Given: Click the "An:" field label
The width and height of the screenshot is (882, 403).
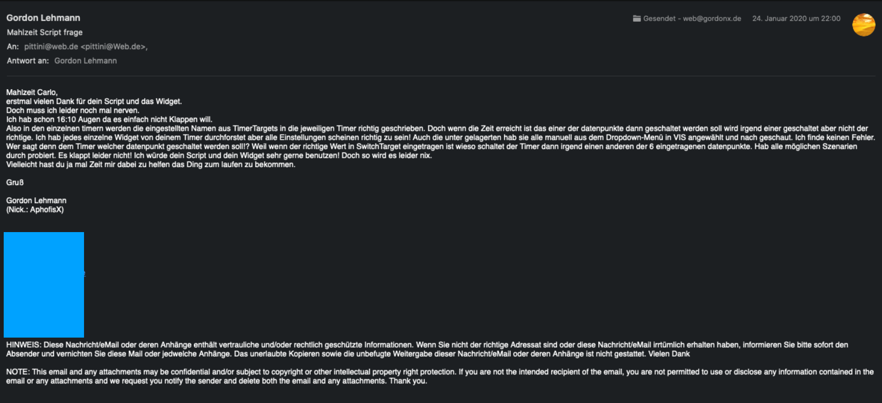Looking at the screenshot, I should [x=13, y=46].
